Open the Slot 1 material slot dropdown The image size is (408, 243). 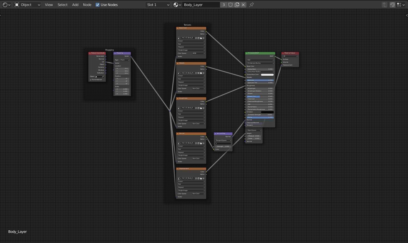(158, 5)
